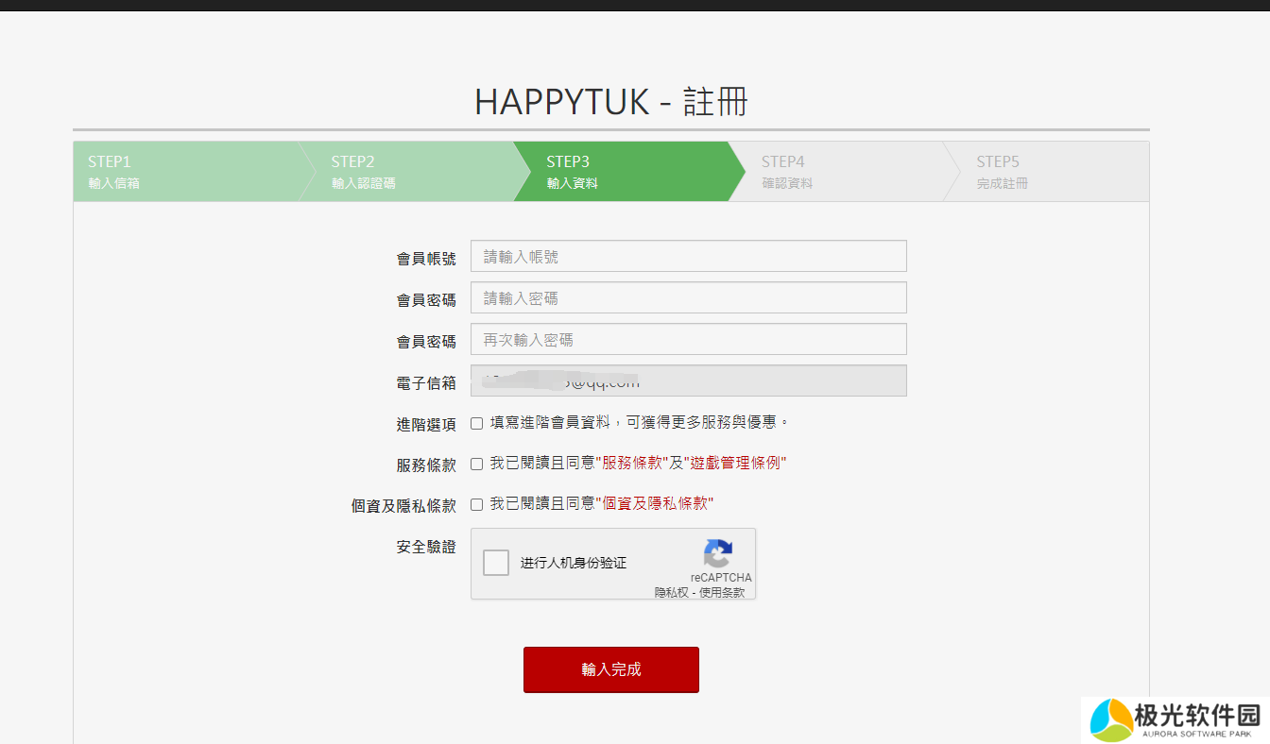Click the 再次輸入密碼 confirm password field
The image size is (1270, 744).
click(x=688, y=339)
